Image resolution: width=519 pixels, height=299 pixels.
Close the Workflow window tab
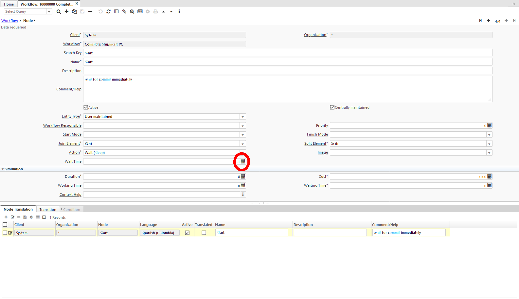(x=77, y=4)
